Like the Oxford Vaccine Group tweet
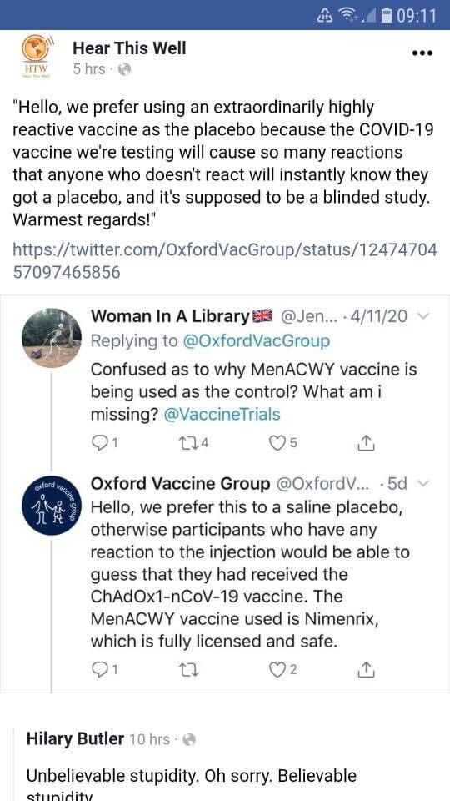Viewport: 450px width, 801px height. point(283,668)
